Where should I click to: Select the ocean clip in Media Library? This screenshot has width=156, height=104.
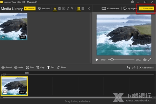click(x=14, y=26)
